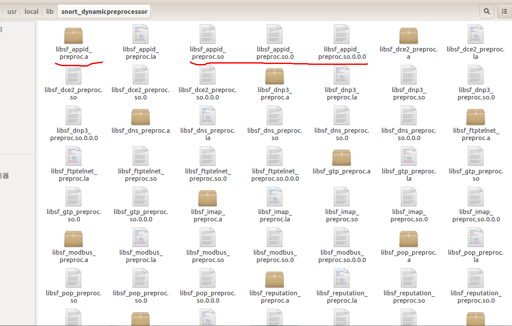Select libsf_appid_preproc.la file icon

(x=141, y=34)
